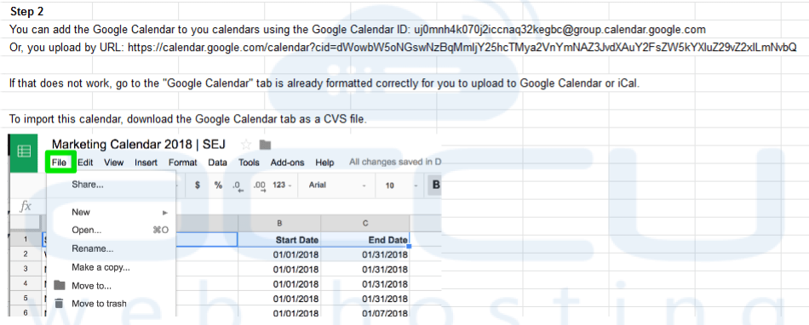Increase decimal places in toolbar
The width and height of the screenshot is (809, 325).
point(260,186)
